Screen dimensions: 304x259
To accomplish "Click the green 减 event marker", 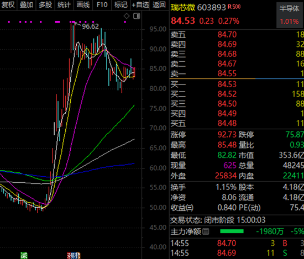I will click(x=24, y=256).
